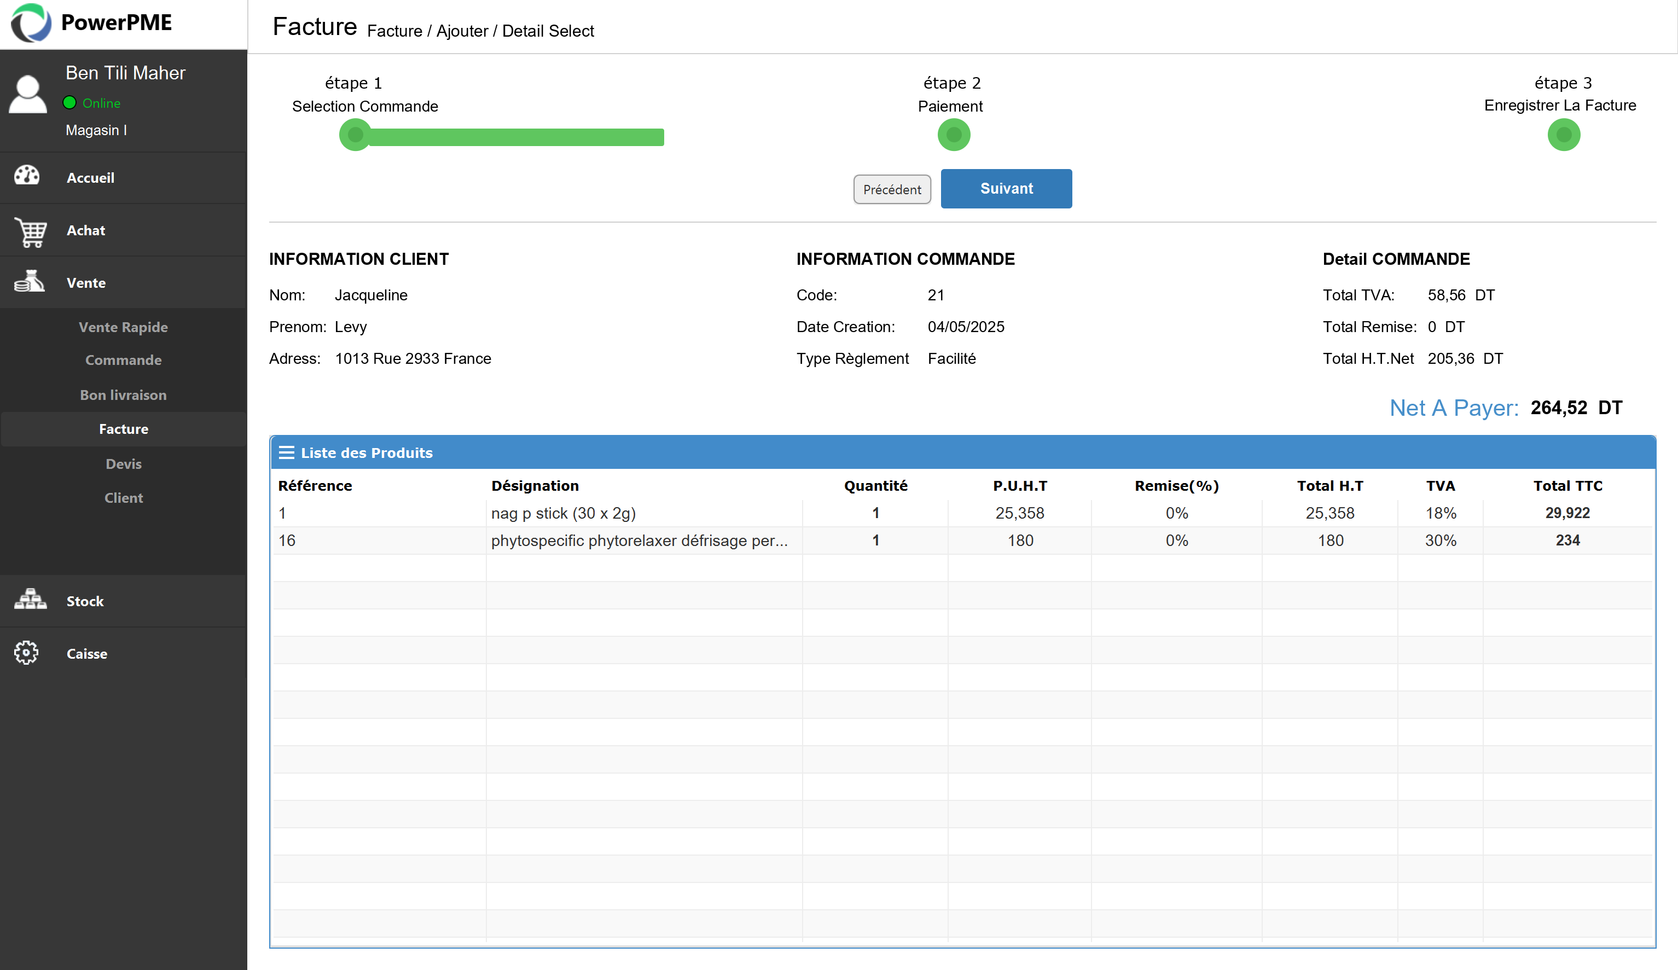Open the Bon livraison submenu item
This screenshot has width=1678, height=970.
click(x=123, y=395)
